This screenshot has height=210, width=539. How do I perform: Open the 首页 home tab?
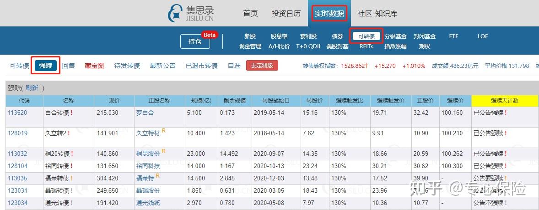250,14
